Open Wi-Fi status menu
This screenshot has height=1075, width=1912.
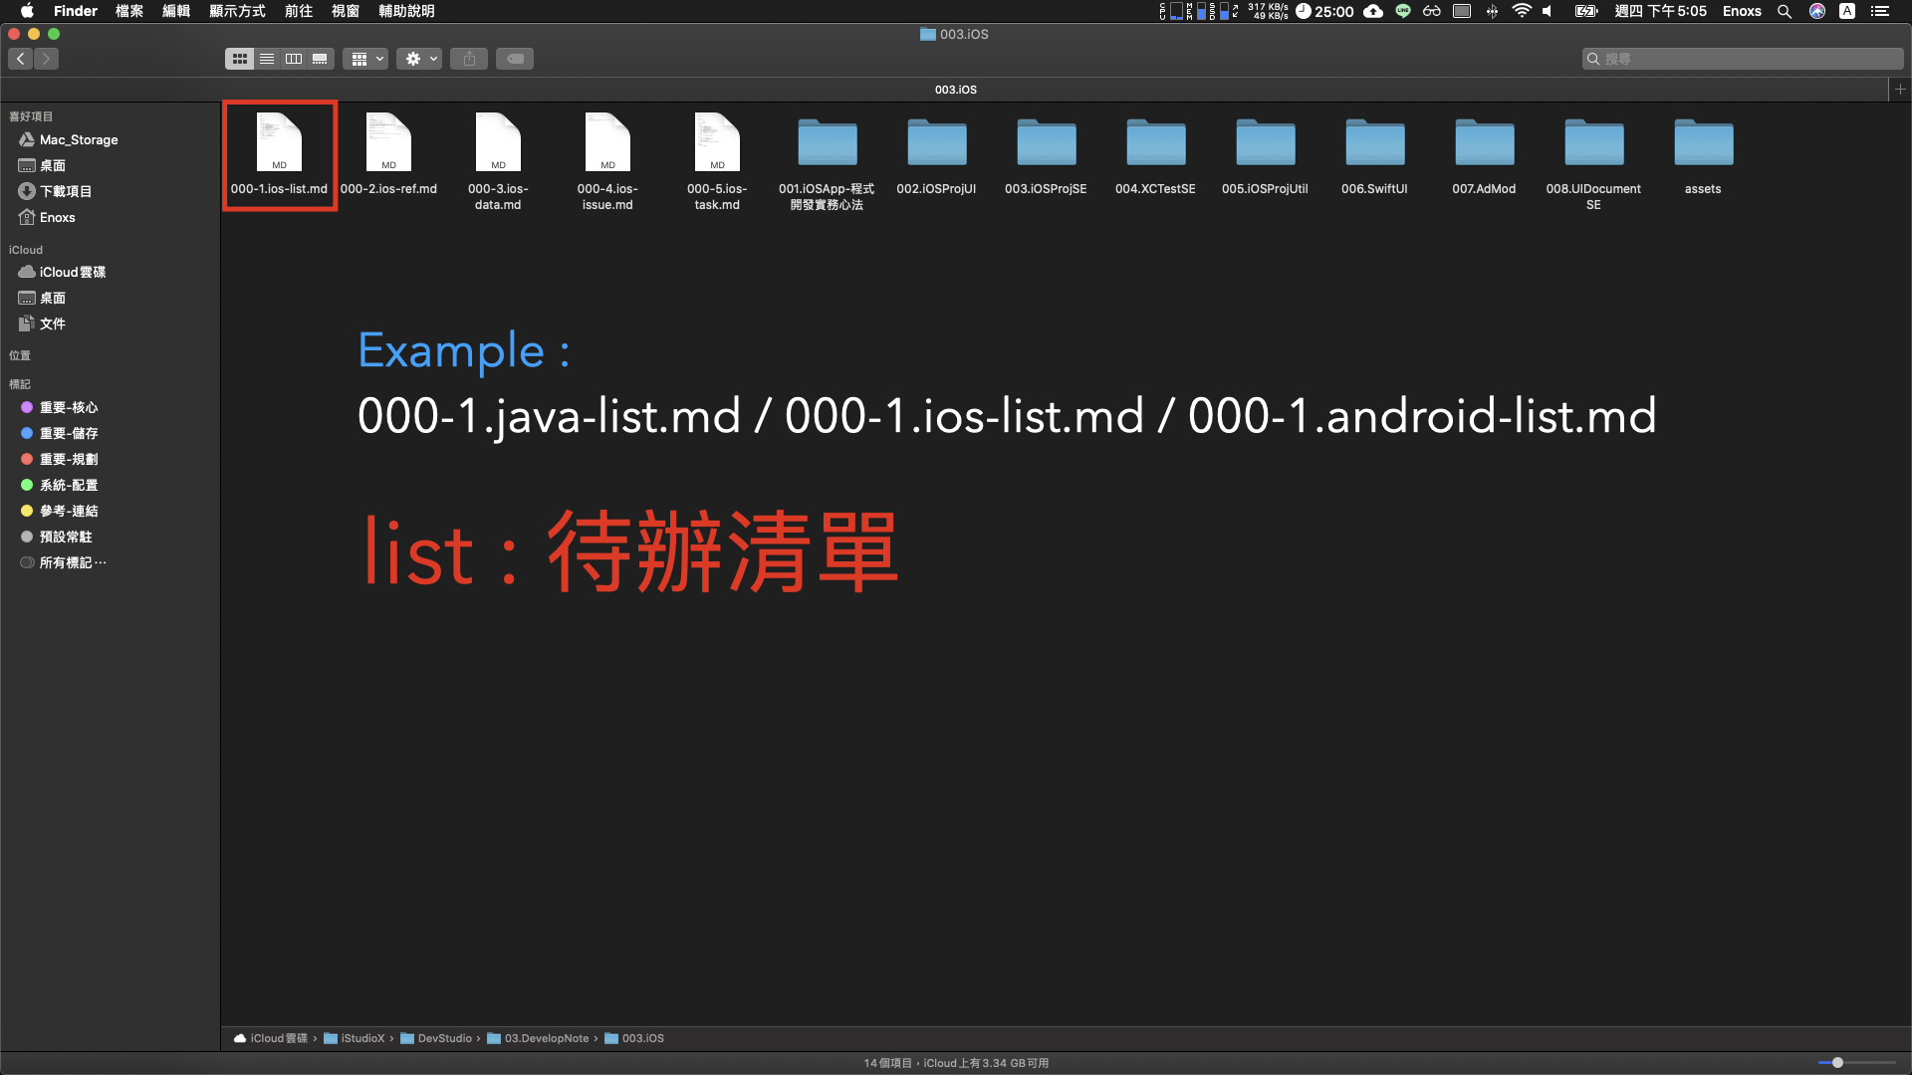tap(1522, 11)
